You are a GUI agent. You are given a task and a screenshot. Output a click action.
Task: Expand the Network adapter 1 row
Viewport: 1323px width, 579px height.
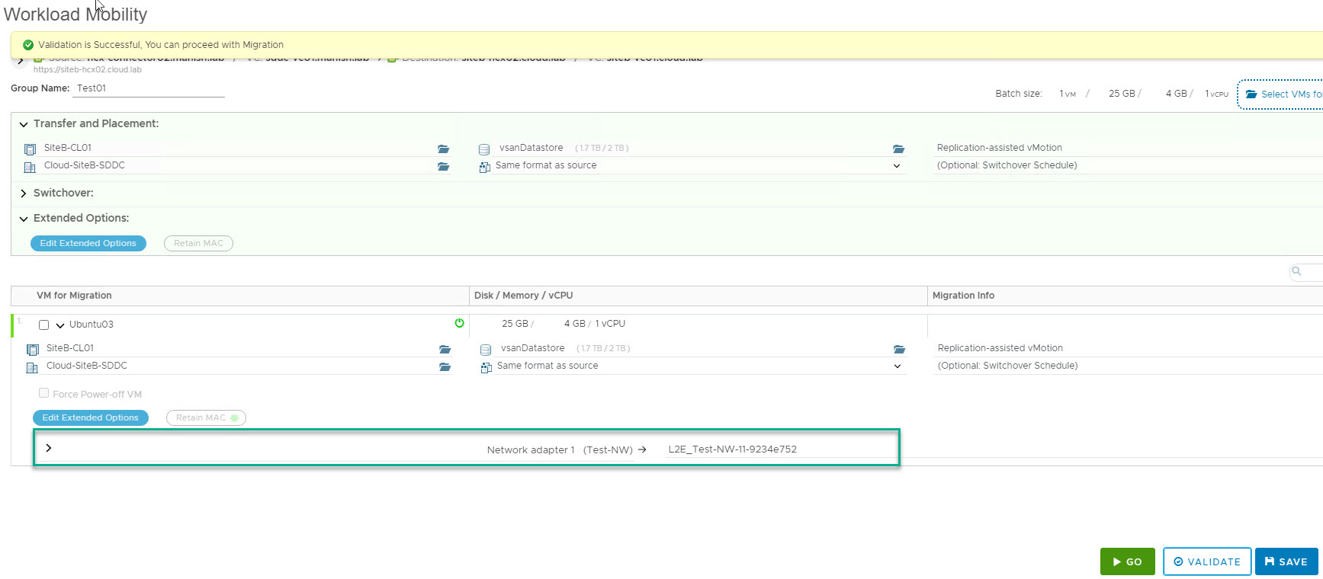click(x=49, y=448)
